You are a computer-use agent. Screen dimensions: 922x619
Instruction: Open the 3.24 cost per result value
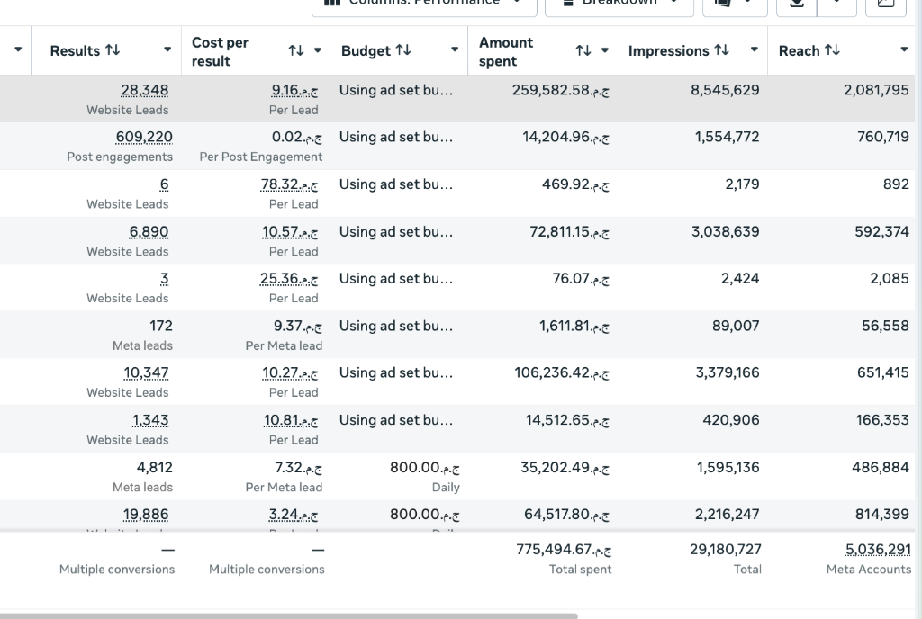[294, 515]
